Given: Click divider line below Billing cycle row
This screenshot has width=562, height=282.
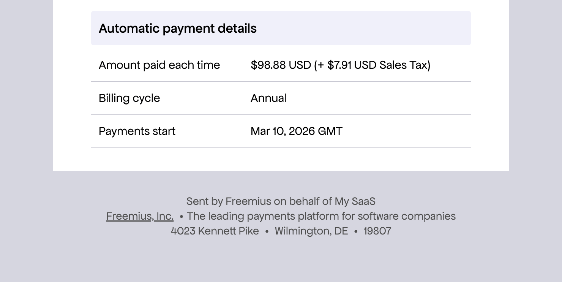Looking at the screenshot, I should [281, 115].
